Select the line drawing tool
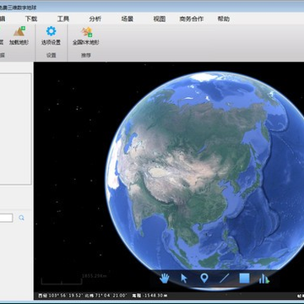This screenshot has height=304, width=304. (x=225, y=279)
